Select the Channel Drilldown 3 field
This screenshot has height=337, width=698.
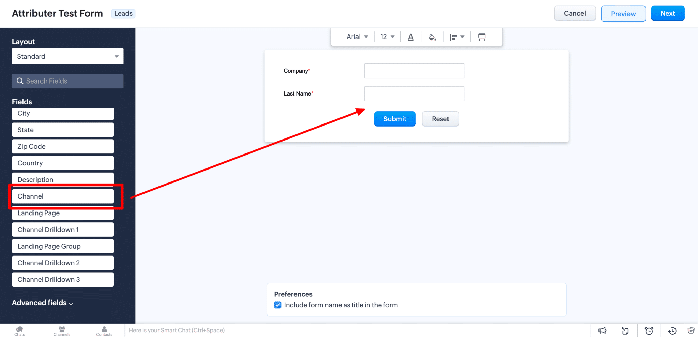[x=63, y=279]
